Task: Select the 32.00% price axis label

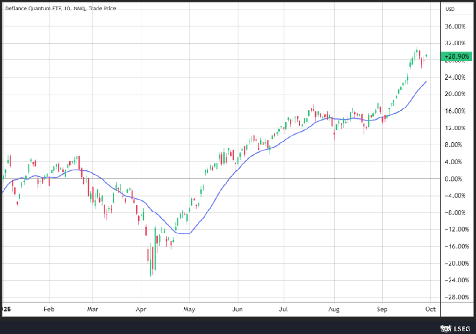Action: click(455, 43)
